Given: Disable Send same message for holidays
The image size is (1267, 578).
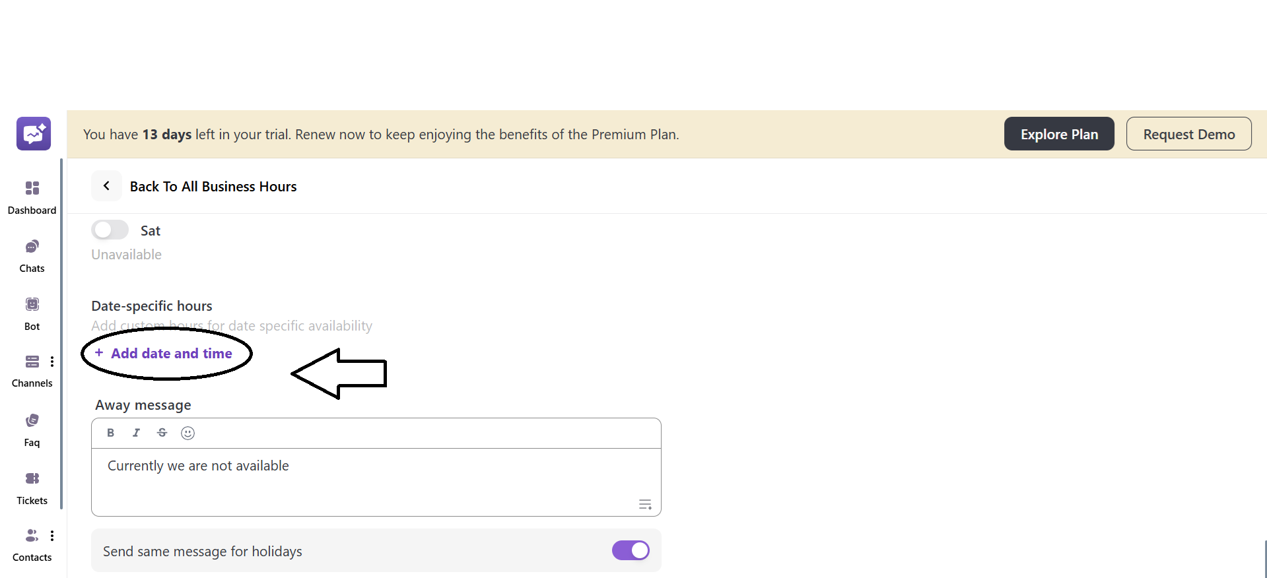Looking at the screenshot, I should tap(630, 550).
